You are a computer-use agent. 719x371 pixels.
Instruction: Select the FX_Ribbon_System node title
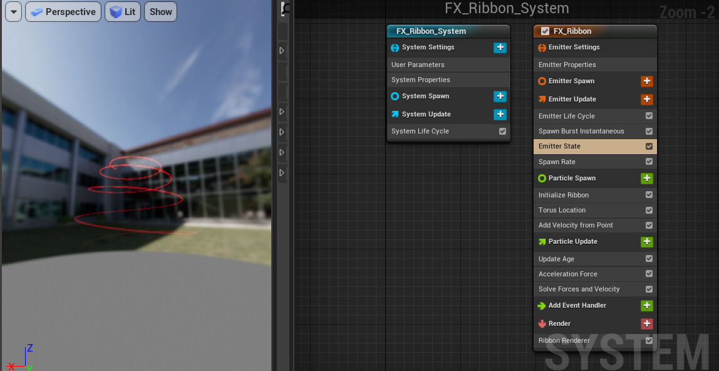[431, 31]
